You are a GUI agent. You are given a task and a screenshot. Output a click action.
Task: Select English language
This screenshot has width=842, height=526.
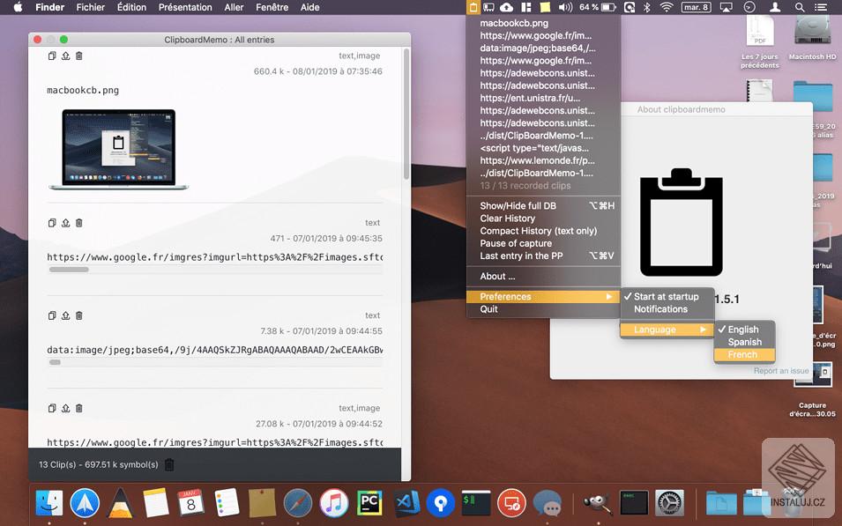pos(744,330)
